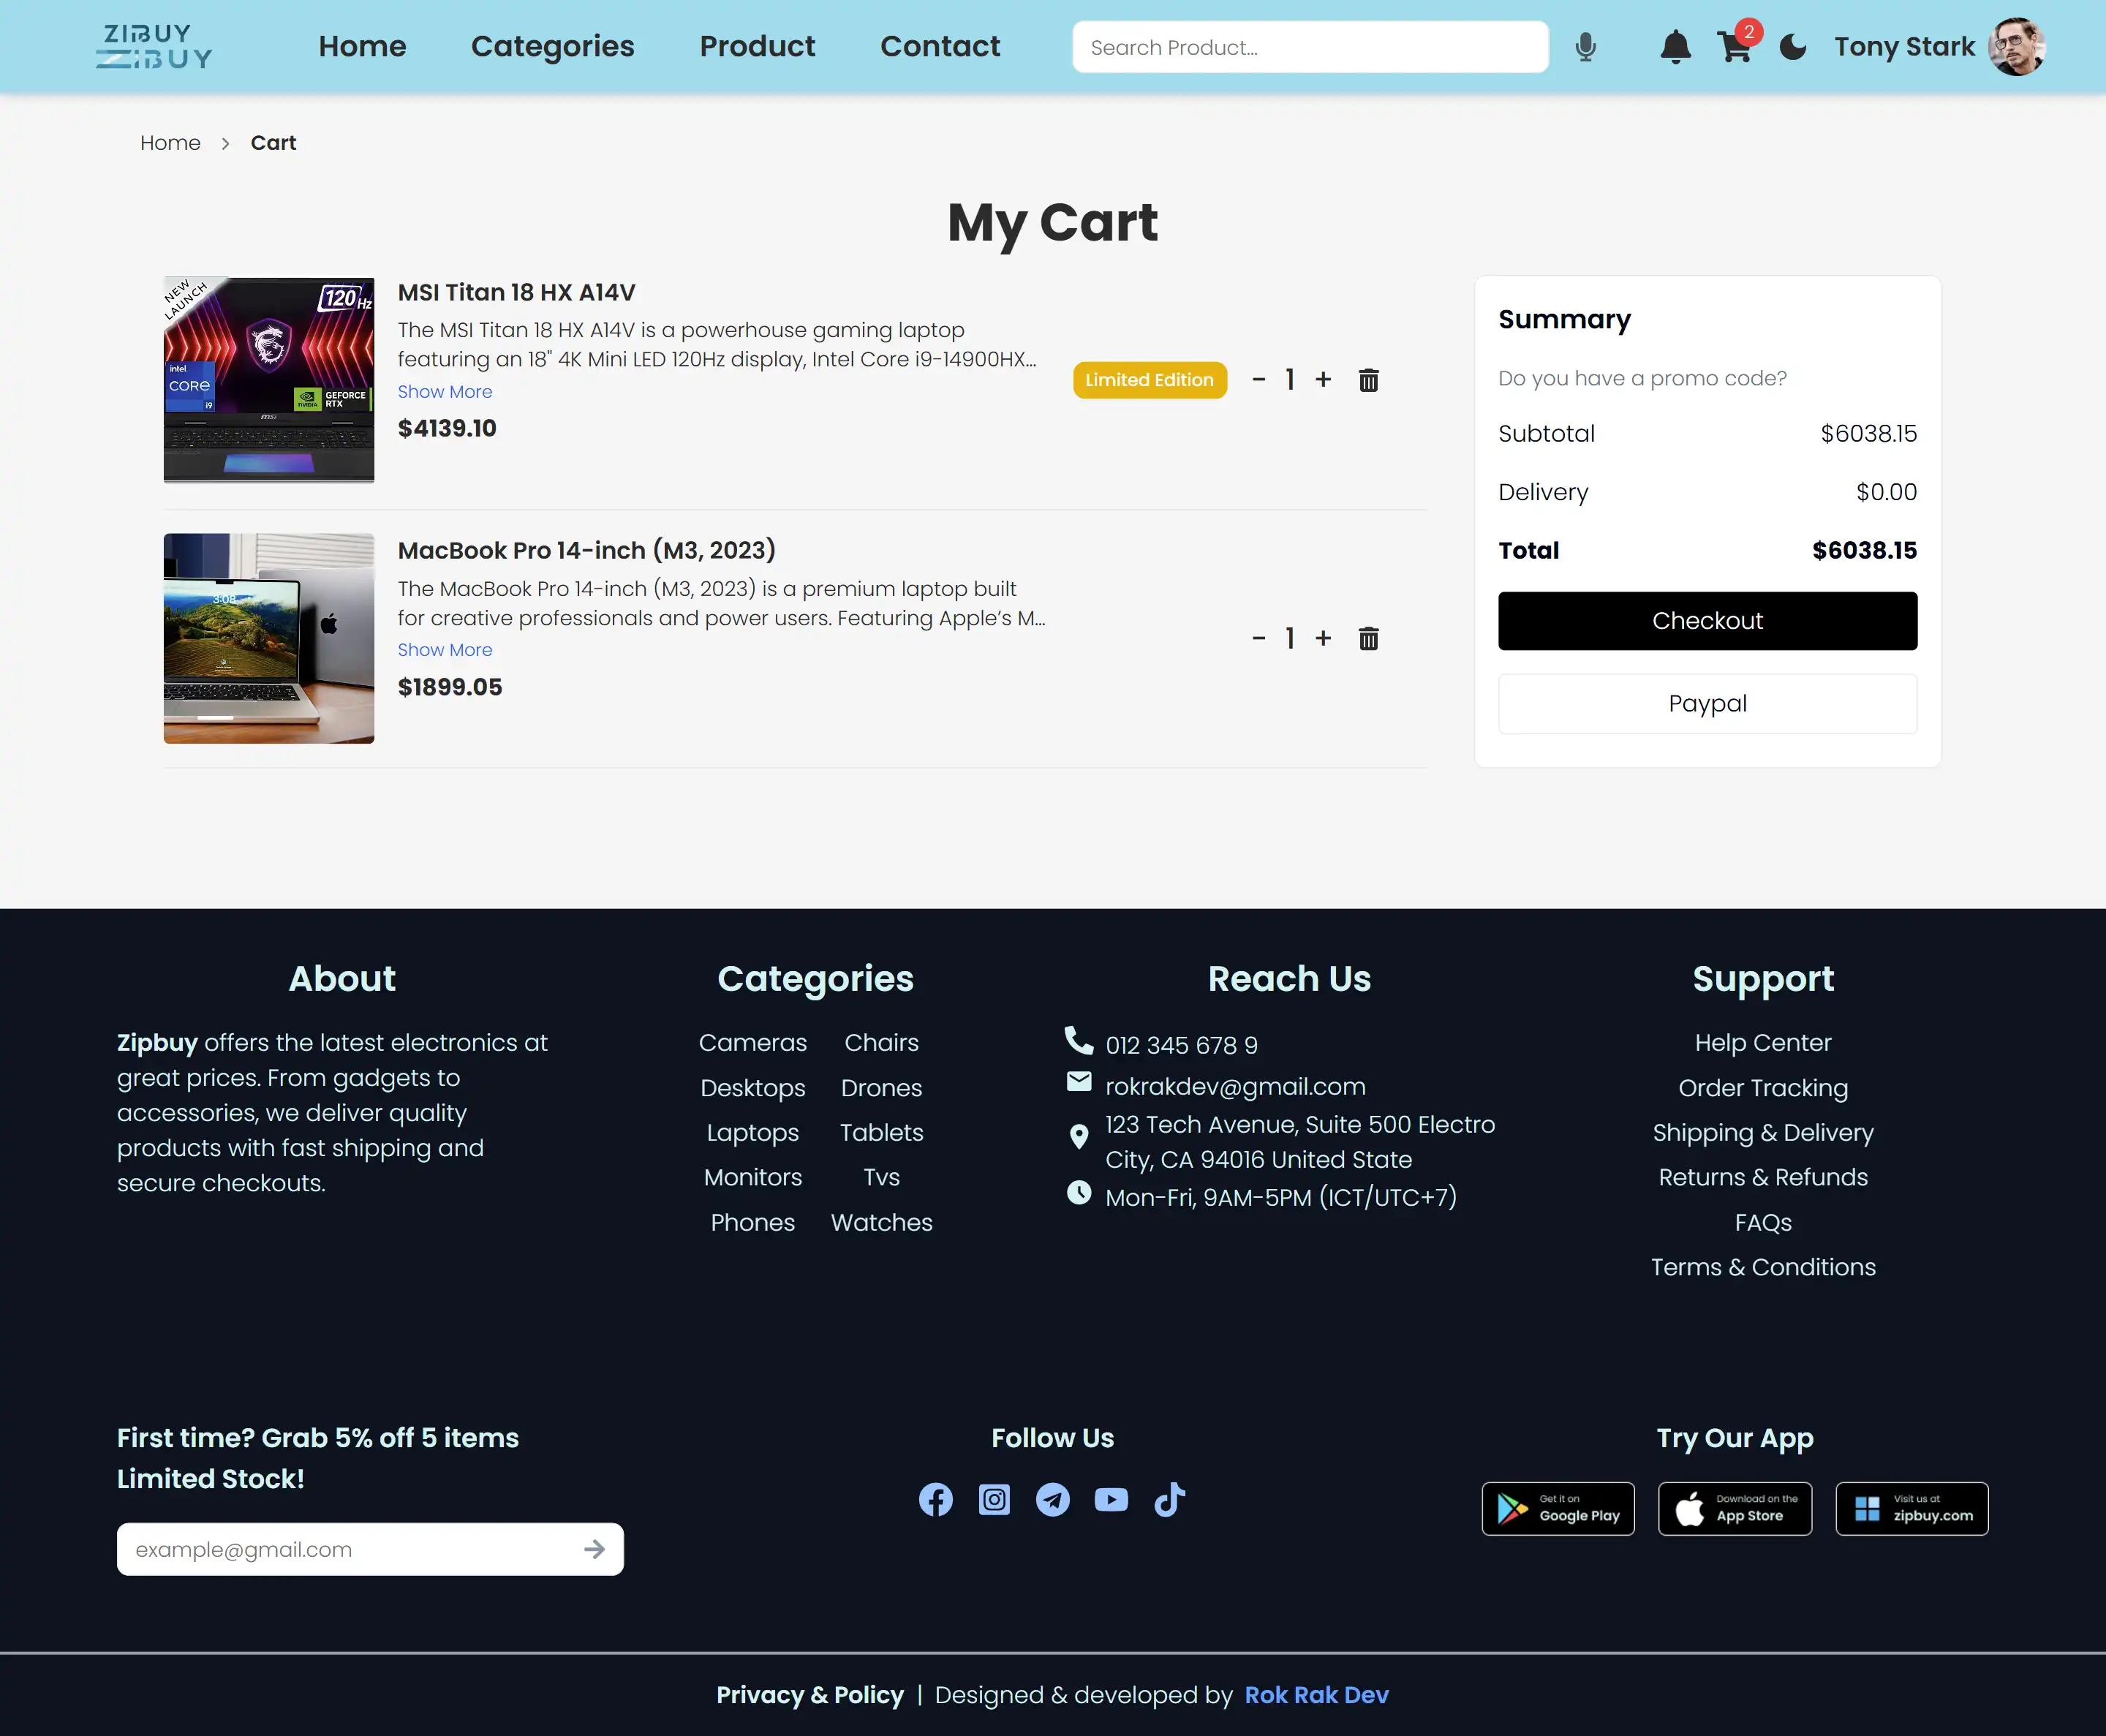This screenshot has width=2106, height=1736.
Task: Open Contact in navigation bar
Action: pos(940,46)
